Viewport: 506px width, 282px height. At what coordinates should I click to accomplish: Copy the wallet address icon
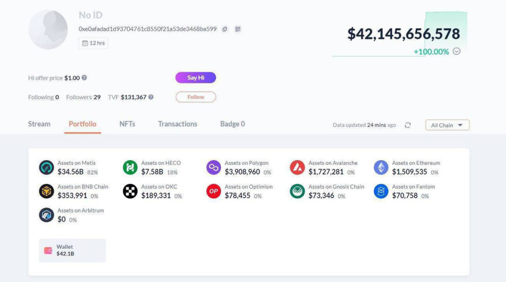click(x=225, y=29)
